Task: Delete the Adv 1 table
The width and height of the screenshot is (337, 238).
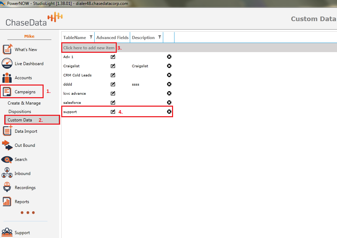Action: tap(169, 57)
